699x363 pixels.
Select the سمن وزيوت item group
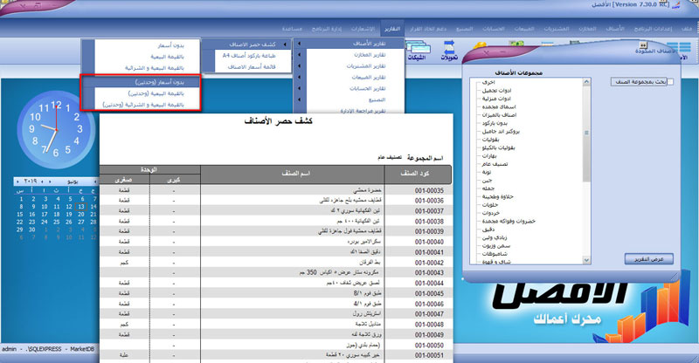(496, 245)
